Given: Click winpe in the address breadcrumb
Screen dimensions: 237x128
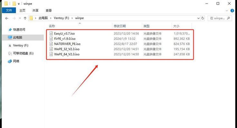Looking at the screenshot, I should [79, 18].
